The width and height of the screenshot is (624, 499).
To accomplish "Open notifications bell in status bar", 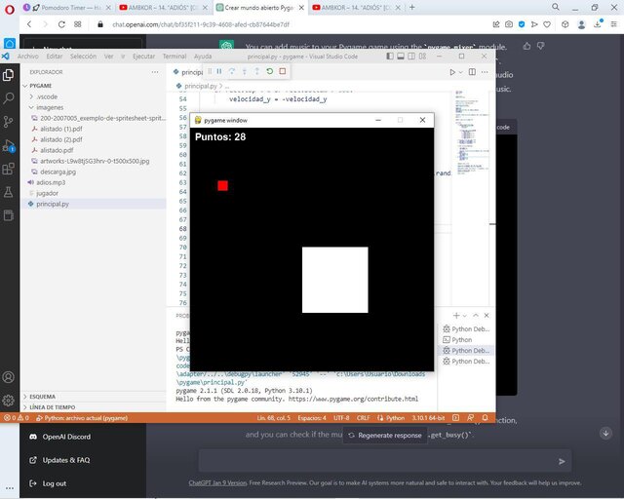I will pyautogui.click(x=486, y=418).
